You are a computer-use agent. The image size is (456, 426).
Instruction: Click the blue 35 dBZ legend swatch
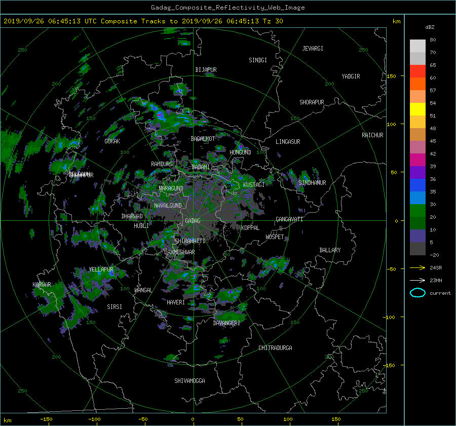tap(417, 185)
